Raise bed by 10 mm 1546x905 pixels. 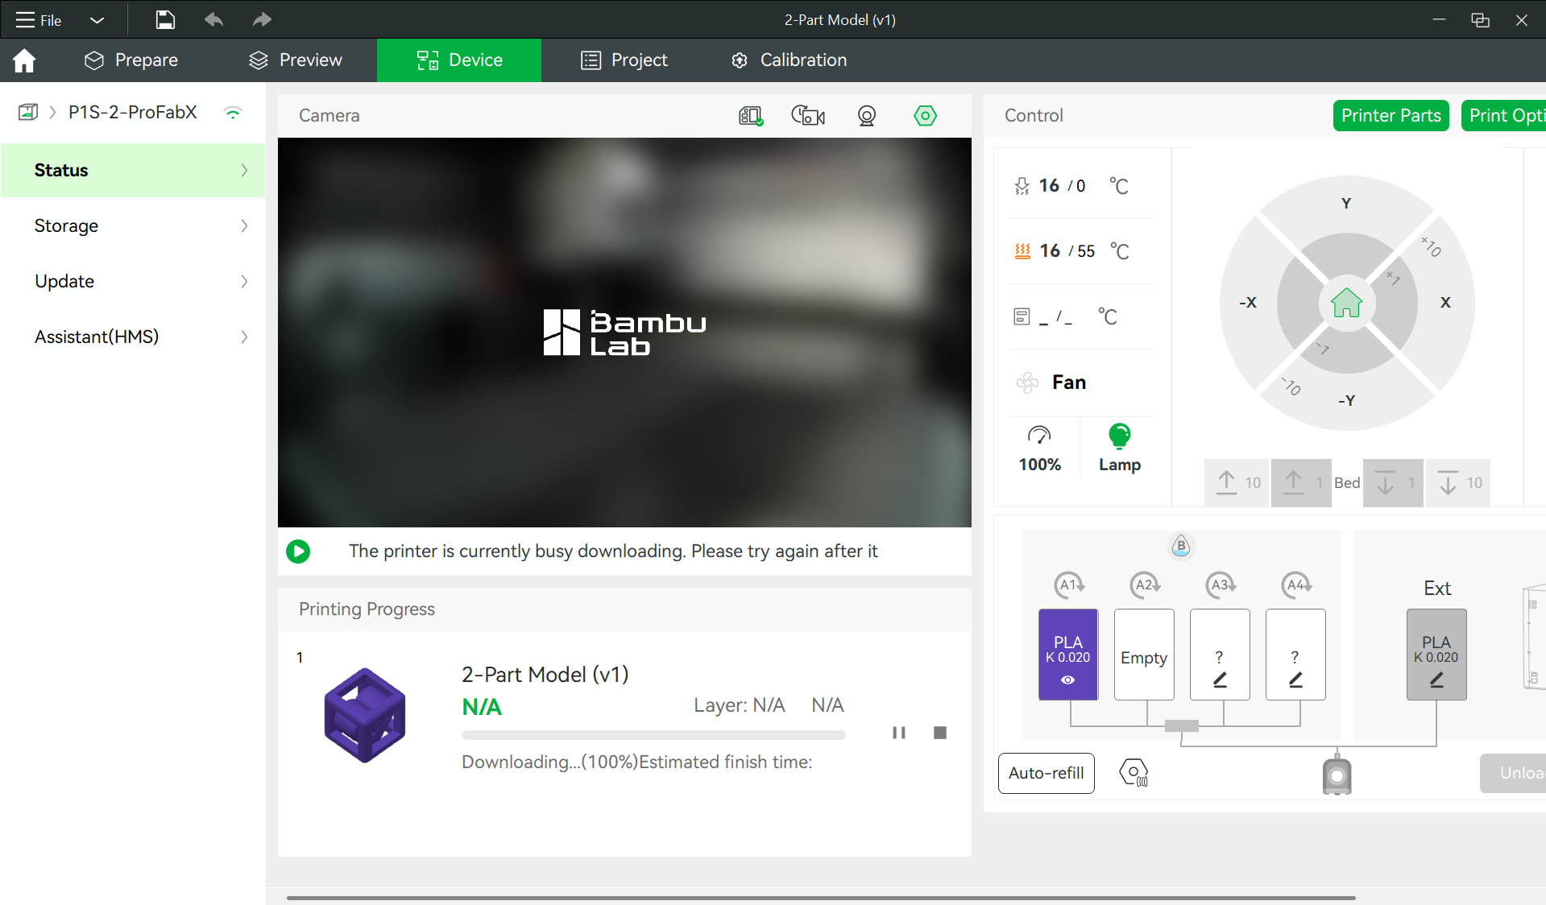[1237, 483]
